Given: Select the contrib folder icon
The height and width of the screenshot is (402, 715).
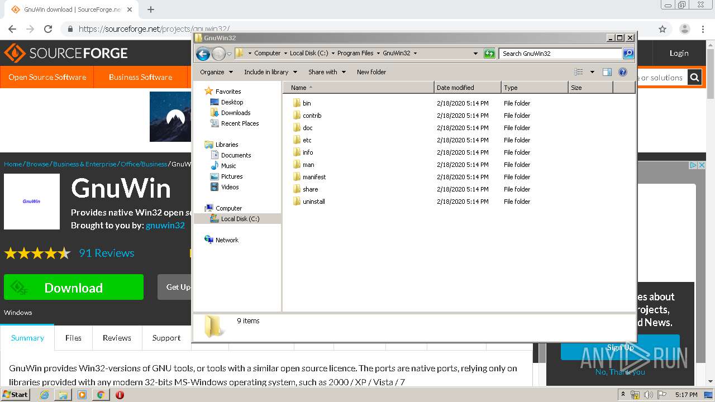Looking at the screenshot, I should [x=297, y=116].
